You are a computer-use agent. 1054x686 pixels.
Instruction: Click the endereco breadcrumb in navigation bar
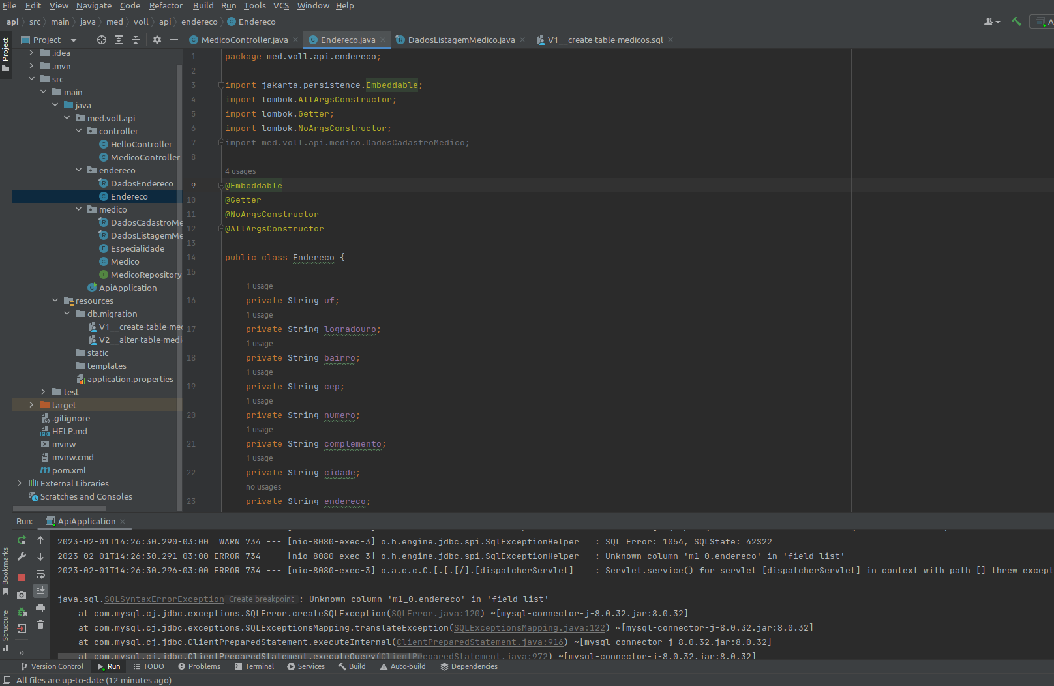[200, 22]
